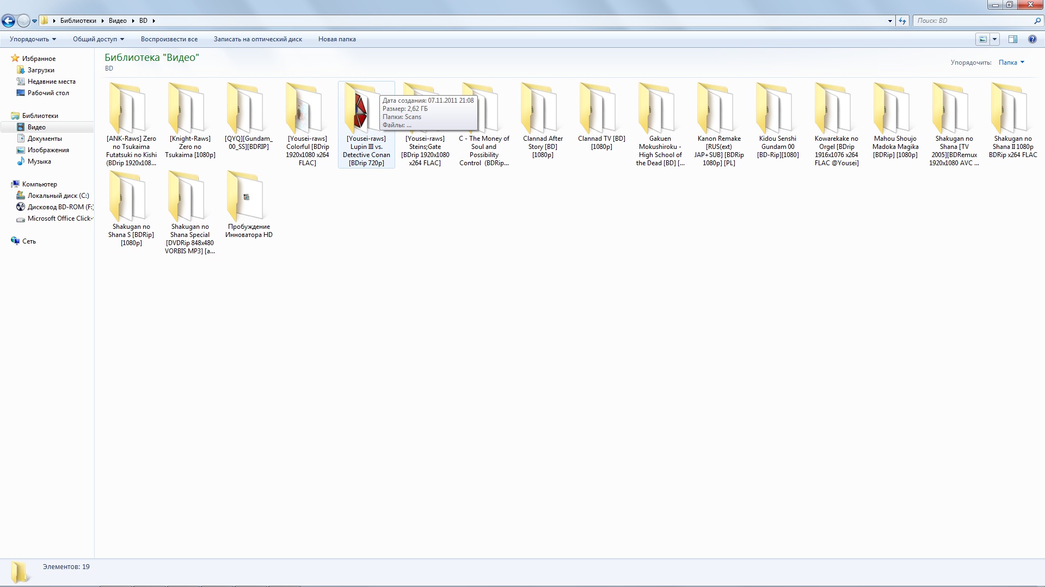The image size is (1045, 587).
Task: Select 'Компьютер' in navigation pane
Action: pyautogui.click(x=39, y=184)
